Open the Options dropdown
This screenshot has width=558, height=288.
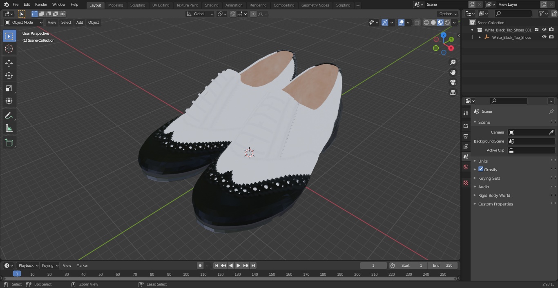tap(448, 14)
